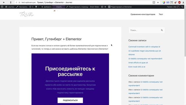Image resolution: width=186 pixels, height=105 pixels.
Task: Open the Настроить customizer link
Action: click(22, 7)
